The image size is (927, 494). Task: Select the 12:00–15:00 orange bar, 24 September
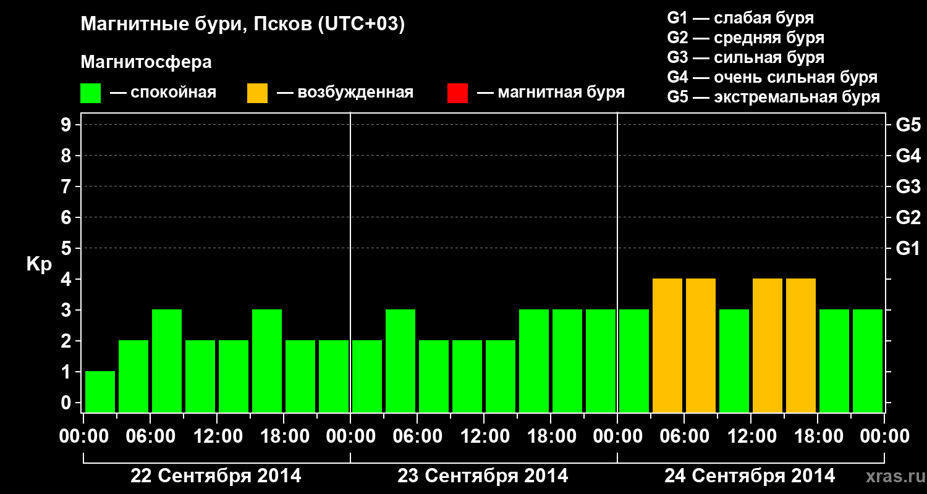[x=768, y=345]
